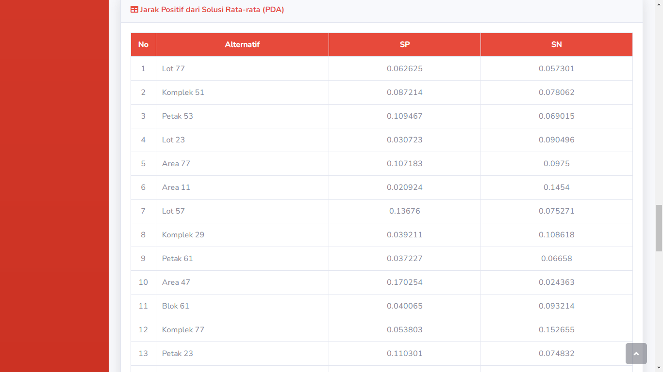
Task: Click SP value 0.110301
Action: coord(405,354)
